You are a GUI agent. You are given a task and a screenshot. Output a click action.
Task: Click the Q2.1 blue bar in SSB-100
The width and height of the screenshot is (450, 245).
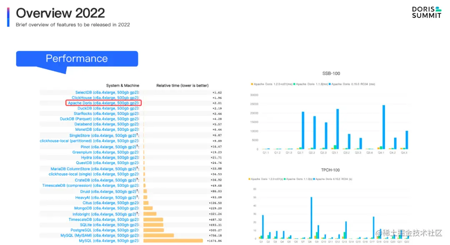coord(303,130)
